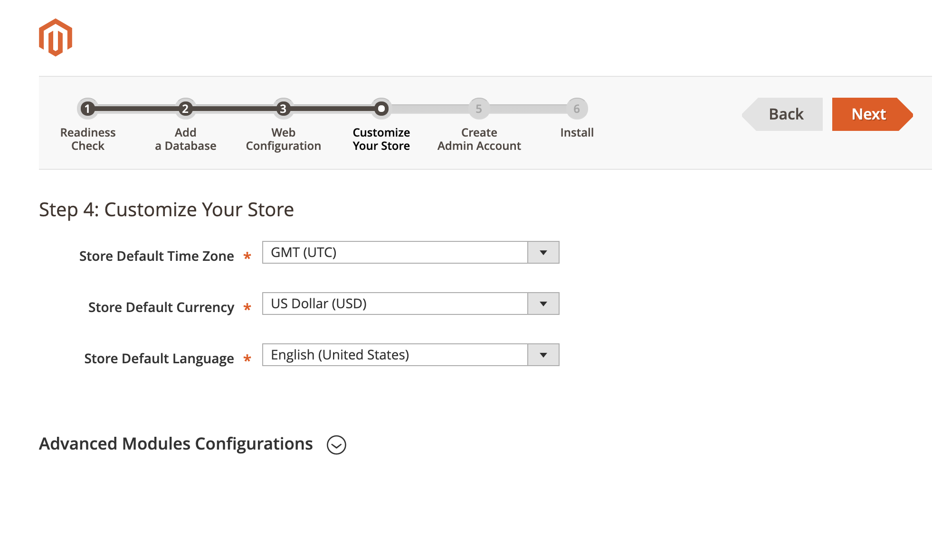Open the Store Default Time Zone dropdown
This screenshot has height=534, width=951.
[x=543, y=252]
